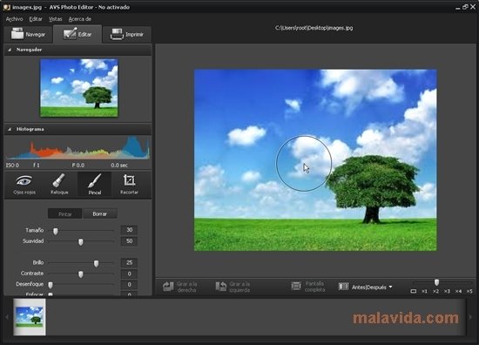The height and width of the screenshot is (345, 479).
Task: Rotate image with Girar a la izquierda
Action: [x=233, y=287]
